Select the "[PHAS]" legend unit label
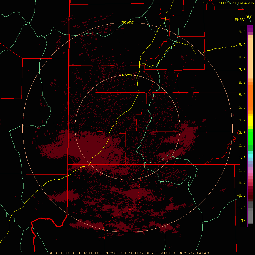This screenshot has width=255, height=255. point(239,20)
